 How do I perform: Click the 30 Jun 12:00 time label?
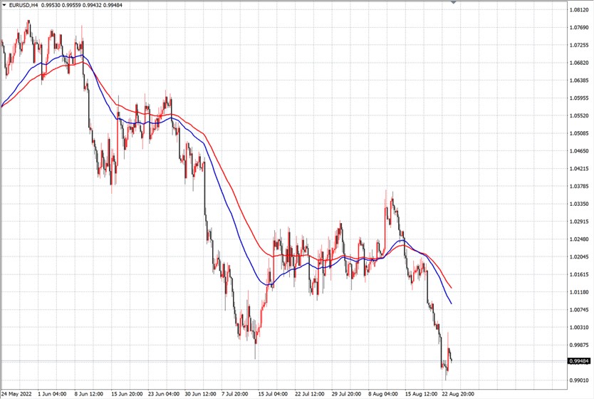[x=200, y=394]
